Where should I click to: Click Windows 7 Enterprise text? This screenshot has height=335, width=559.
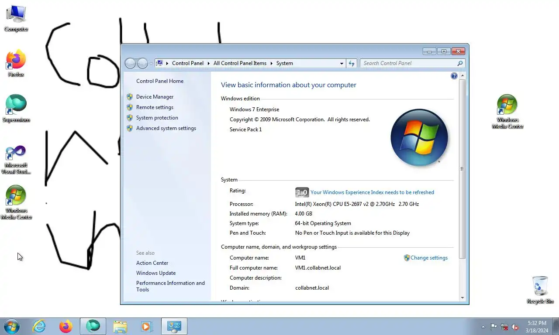[x=254, y=109]
